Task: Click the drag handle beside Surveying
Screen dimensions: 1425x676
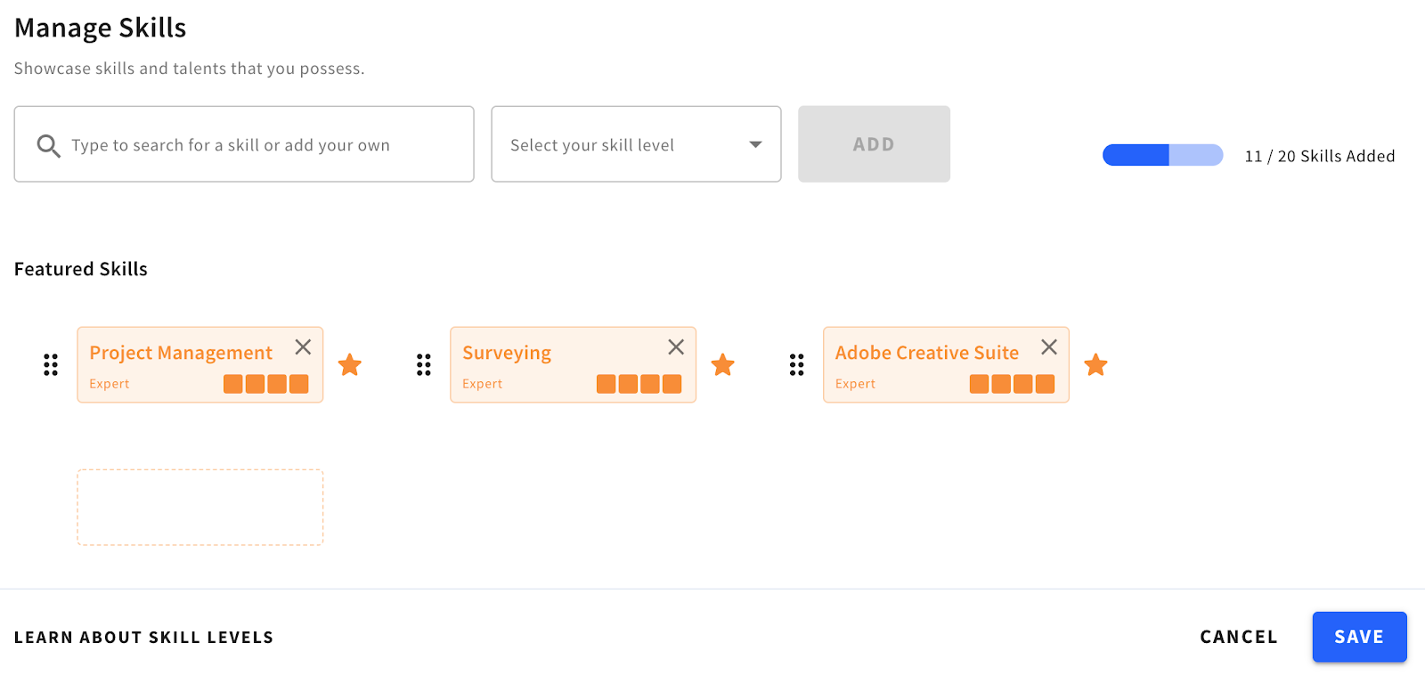Action: 424,364
